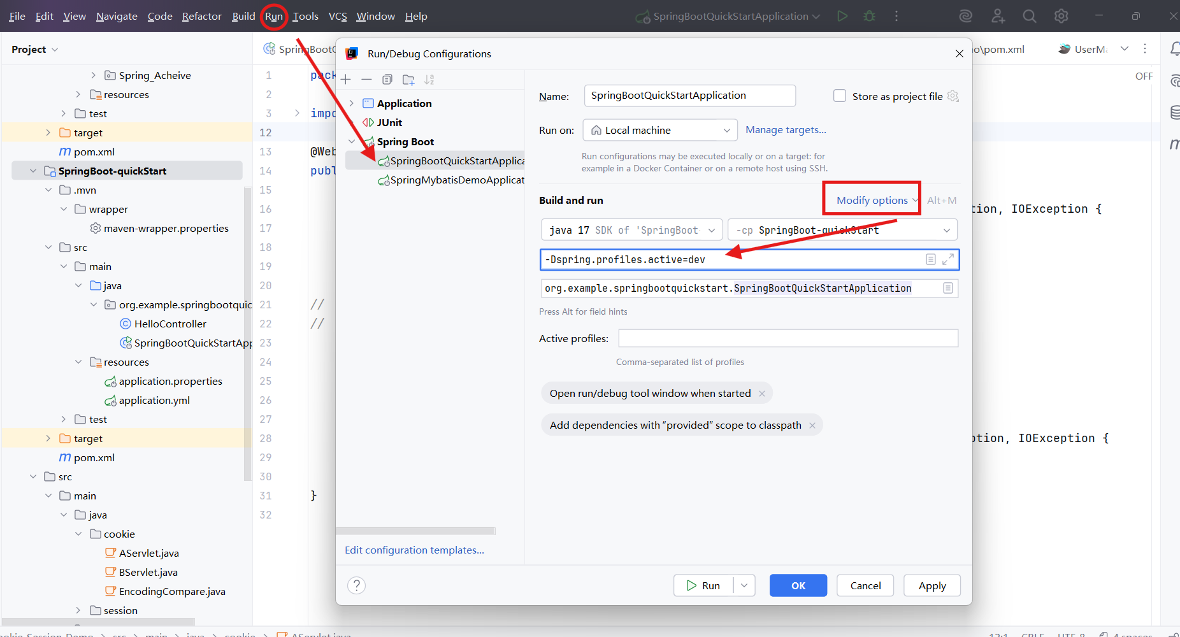Remove the 'Add dependencies with provided scope' chip
The height and width of the screenshot is (637, 1180).
pyautogui.click(x=812, y=426)
